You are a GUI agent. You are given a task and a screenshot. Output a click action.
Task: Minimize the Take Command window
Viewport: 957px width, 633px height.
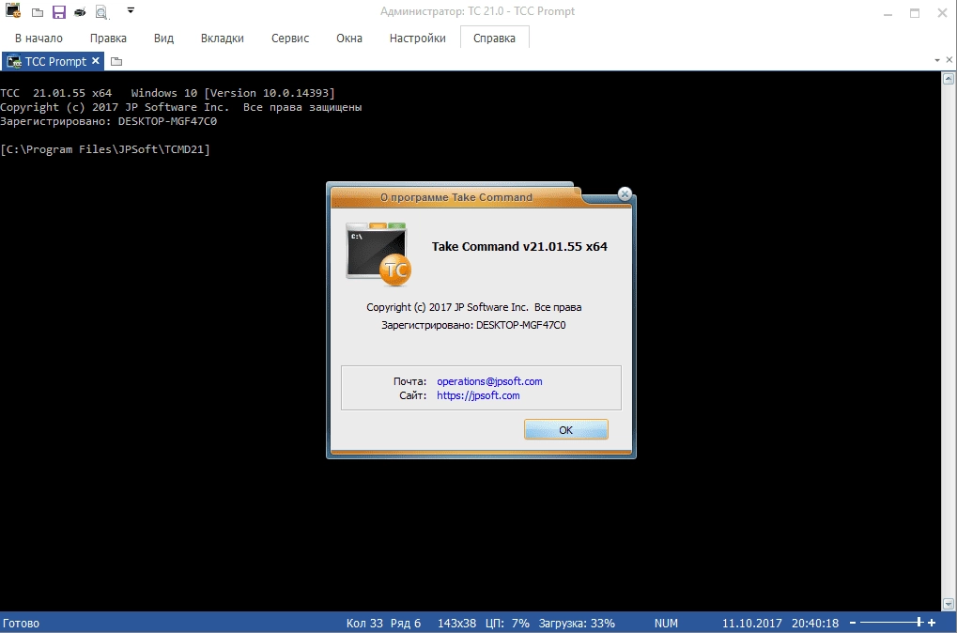click(888, 13)
